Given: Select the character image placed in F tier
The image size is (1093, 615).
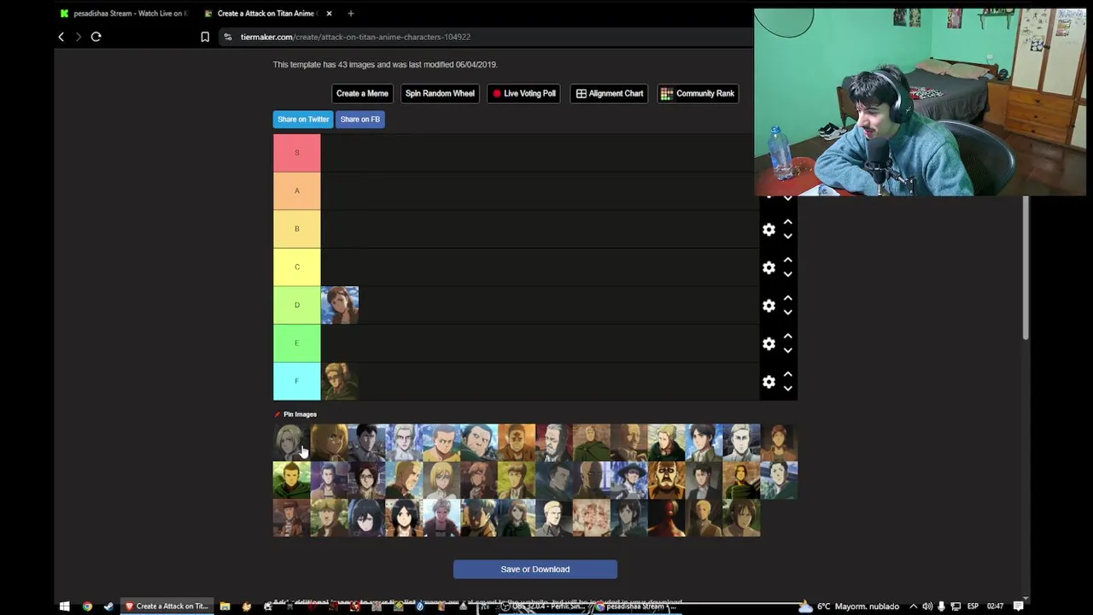Looking at the screenshot, I should click(x=340, y=381).
